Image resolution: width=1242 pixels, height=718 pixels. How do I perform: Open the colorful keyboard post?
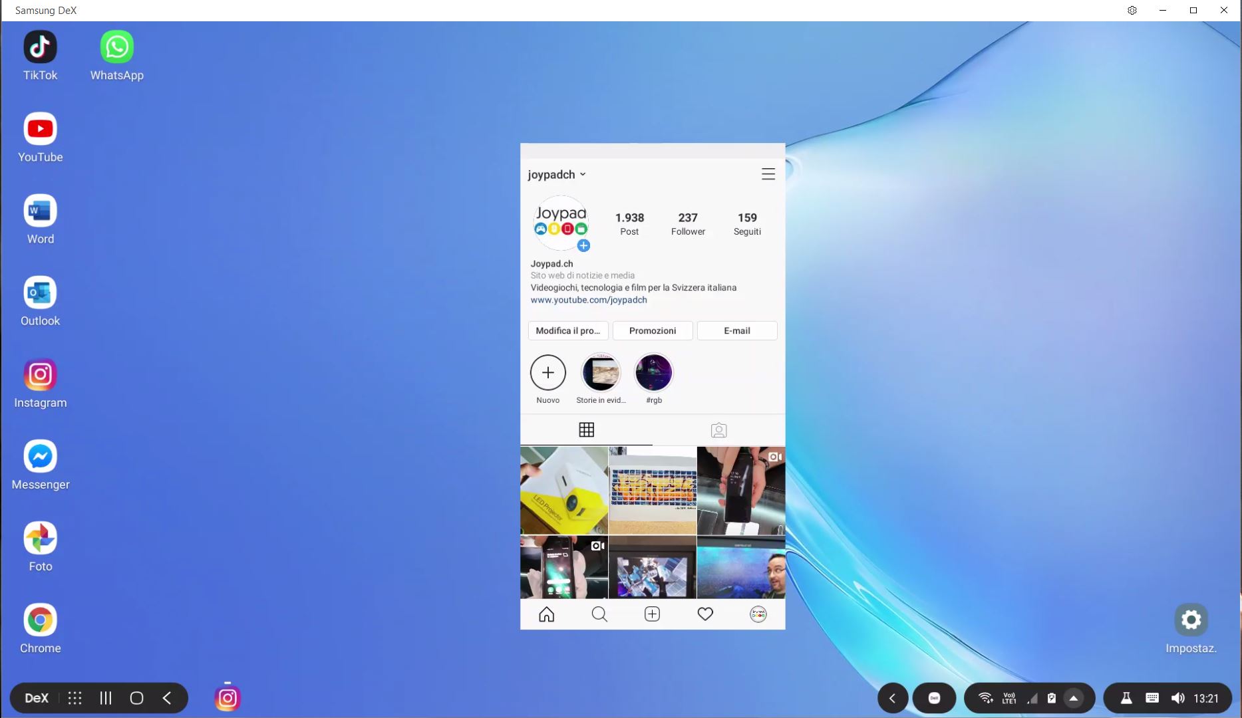[653, 491]
